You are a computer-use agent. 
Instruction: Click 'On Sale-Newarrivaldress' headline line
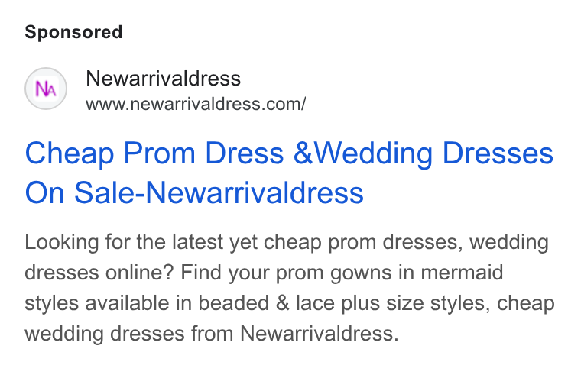194,192
